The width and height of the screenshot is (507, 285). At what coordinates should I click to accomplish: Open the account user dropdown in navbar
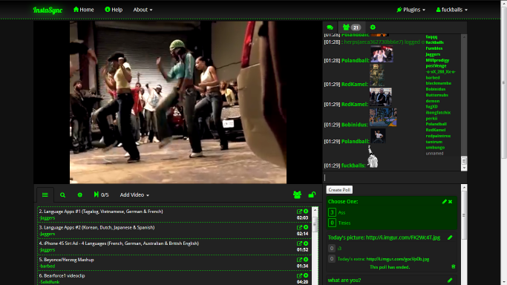452,10
